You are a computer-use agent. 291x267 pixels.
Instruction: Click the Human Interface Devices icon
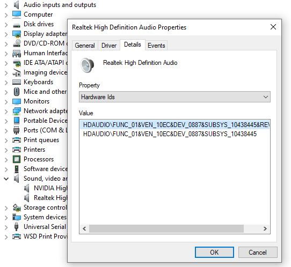point(17,53)
